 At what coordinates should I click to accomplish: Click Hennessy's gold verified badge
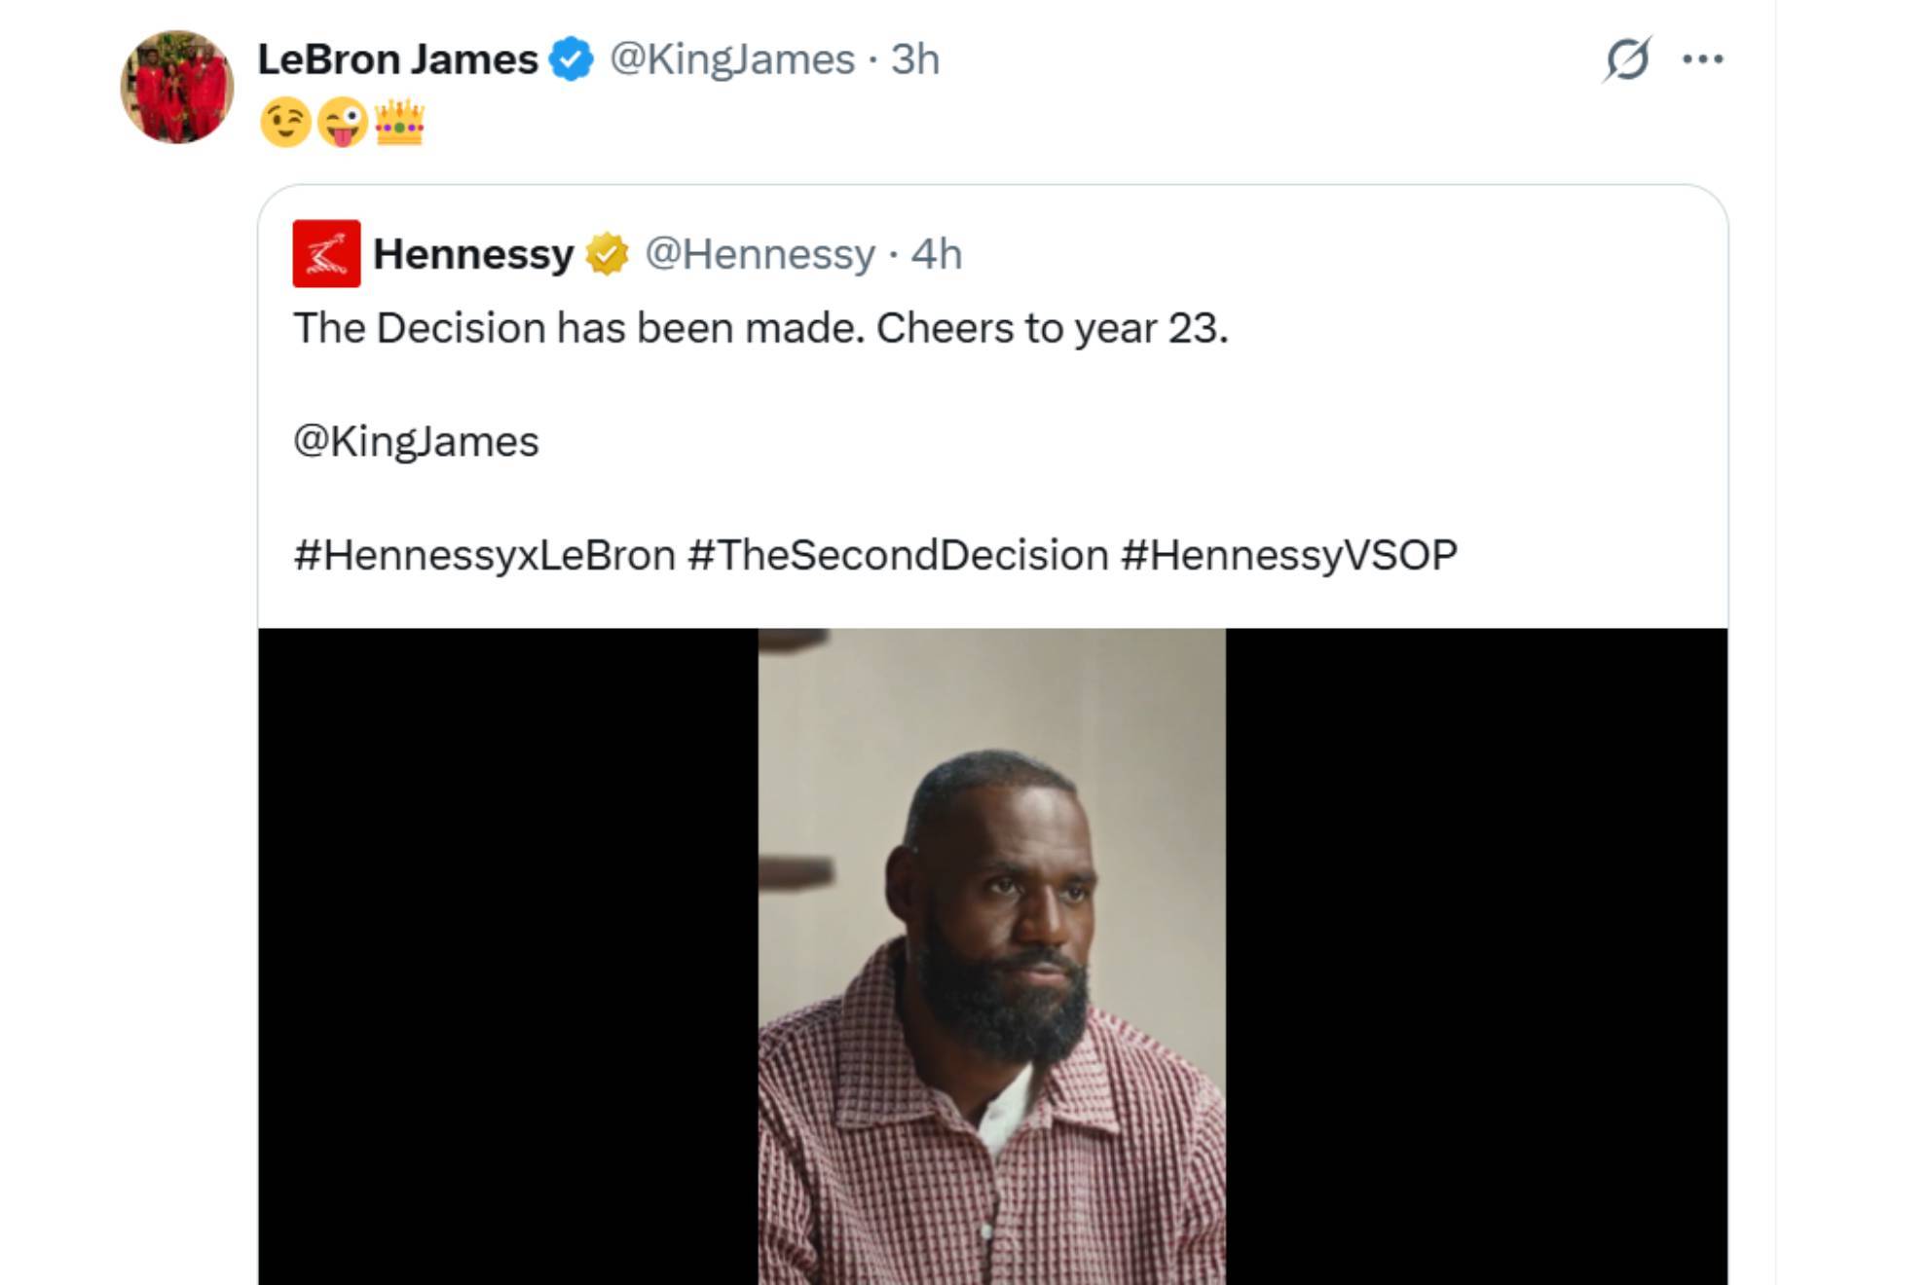607,254
